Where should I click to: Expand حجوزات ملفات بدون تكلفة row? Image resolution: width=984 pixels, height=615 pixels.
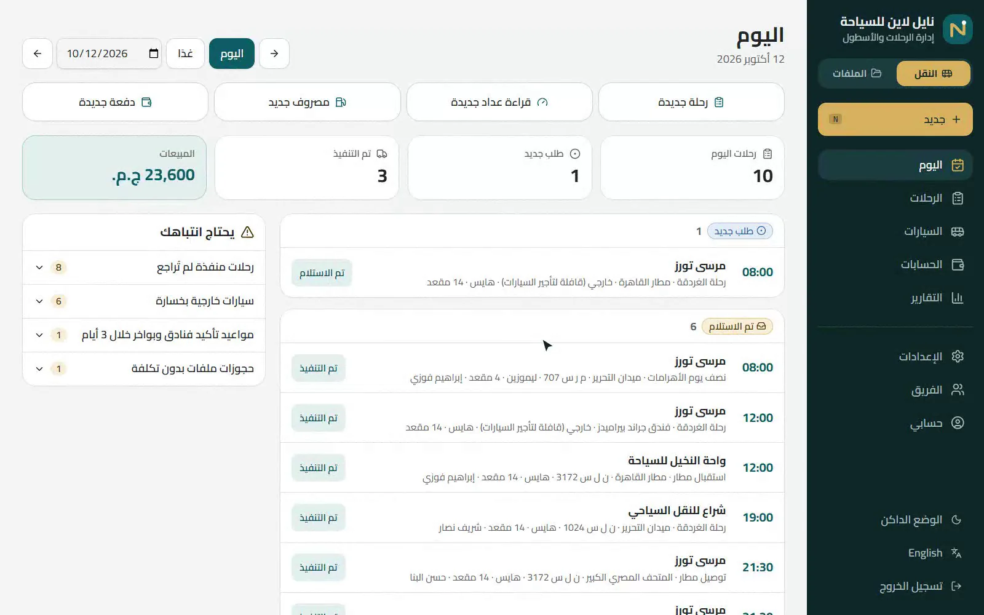click(144, 369)
